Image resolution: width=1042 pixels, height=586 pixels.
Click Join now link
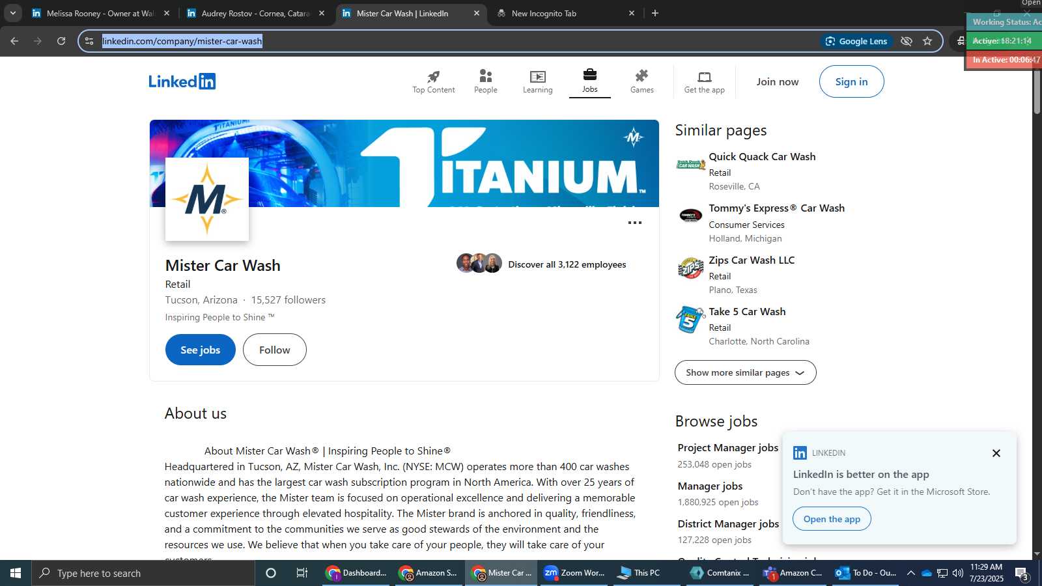point(777,81)
